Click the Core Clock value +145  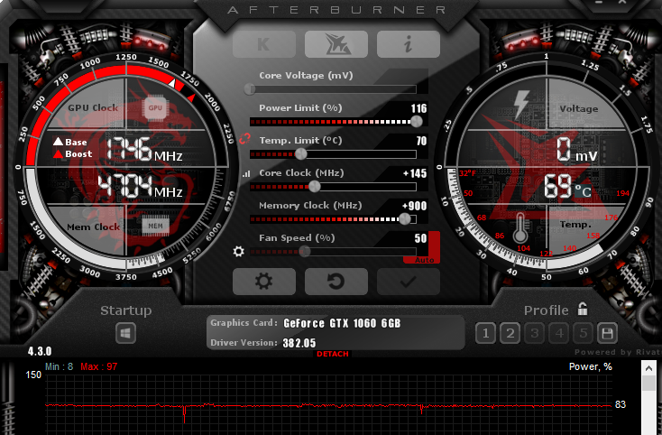[415, 173]
